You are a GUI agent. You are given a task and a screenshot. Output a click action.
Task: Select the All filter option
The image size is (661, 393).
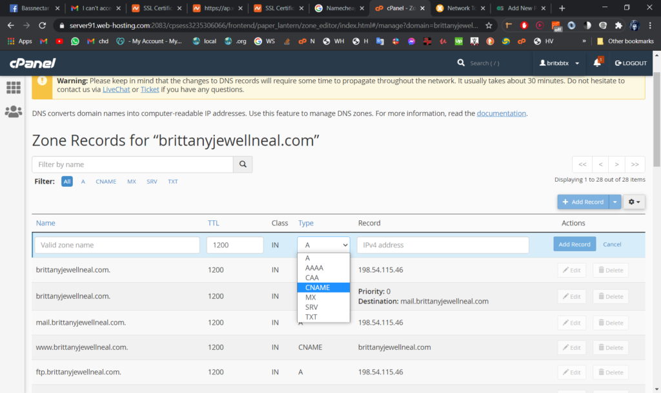(x=67, y=182)
